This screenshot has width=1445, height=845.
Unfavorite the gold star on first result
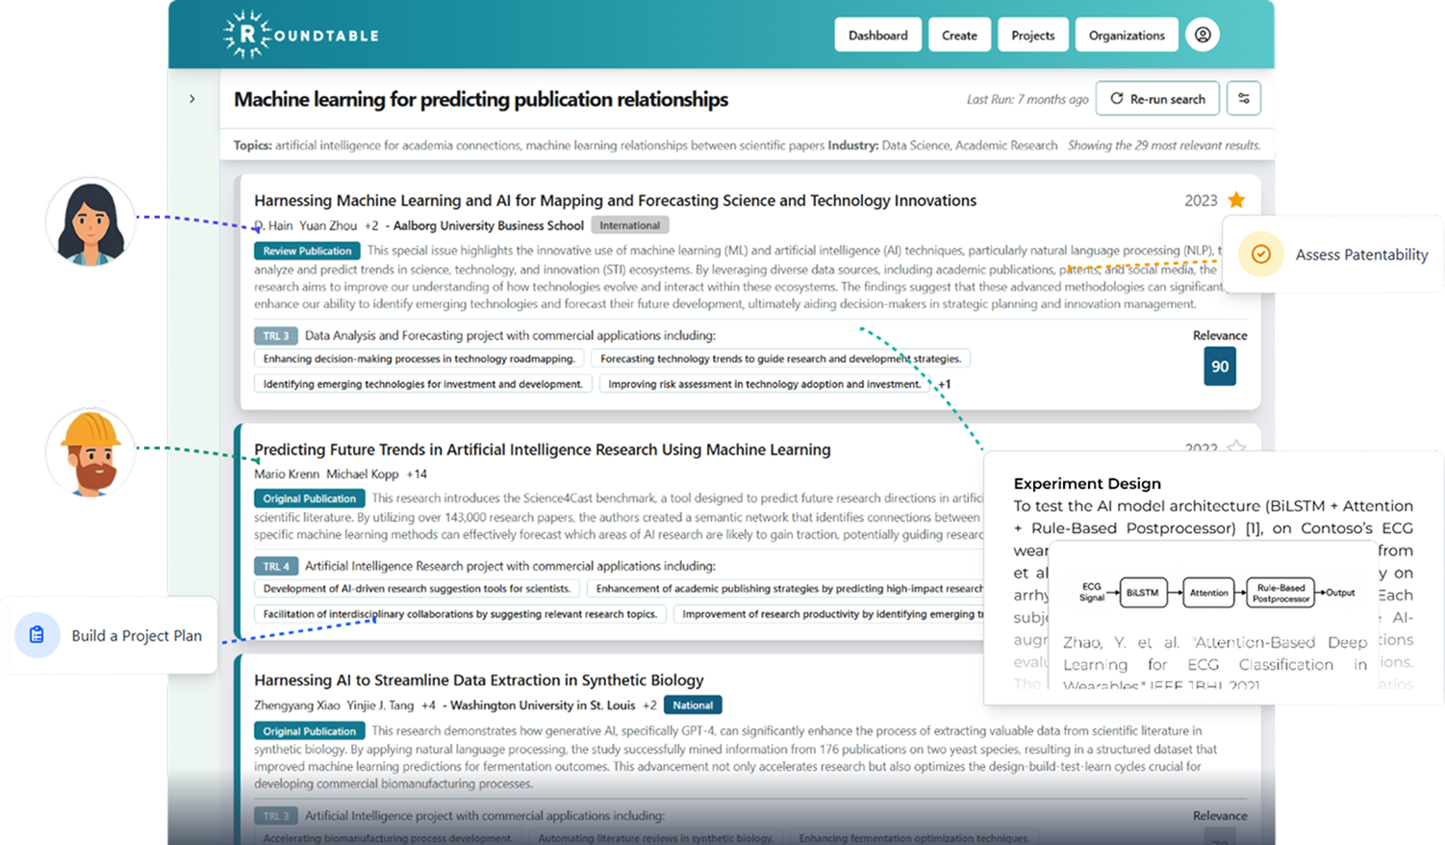[1236, 200]
